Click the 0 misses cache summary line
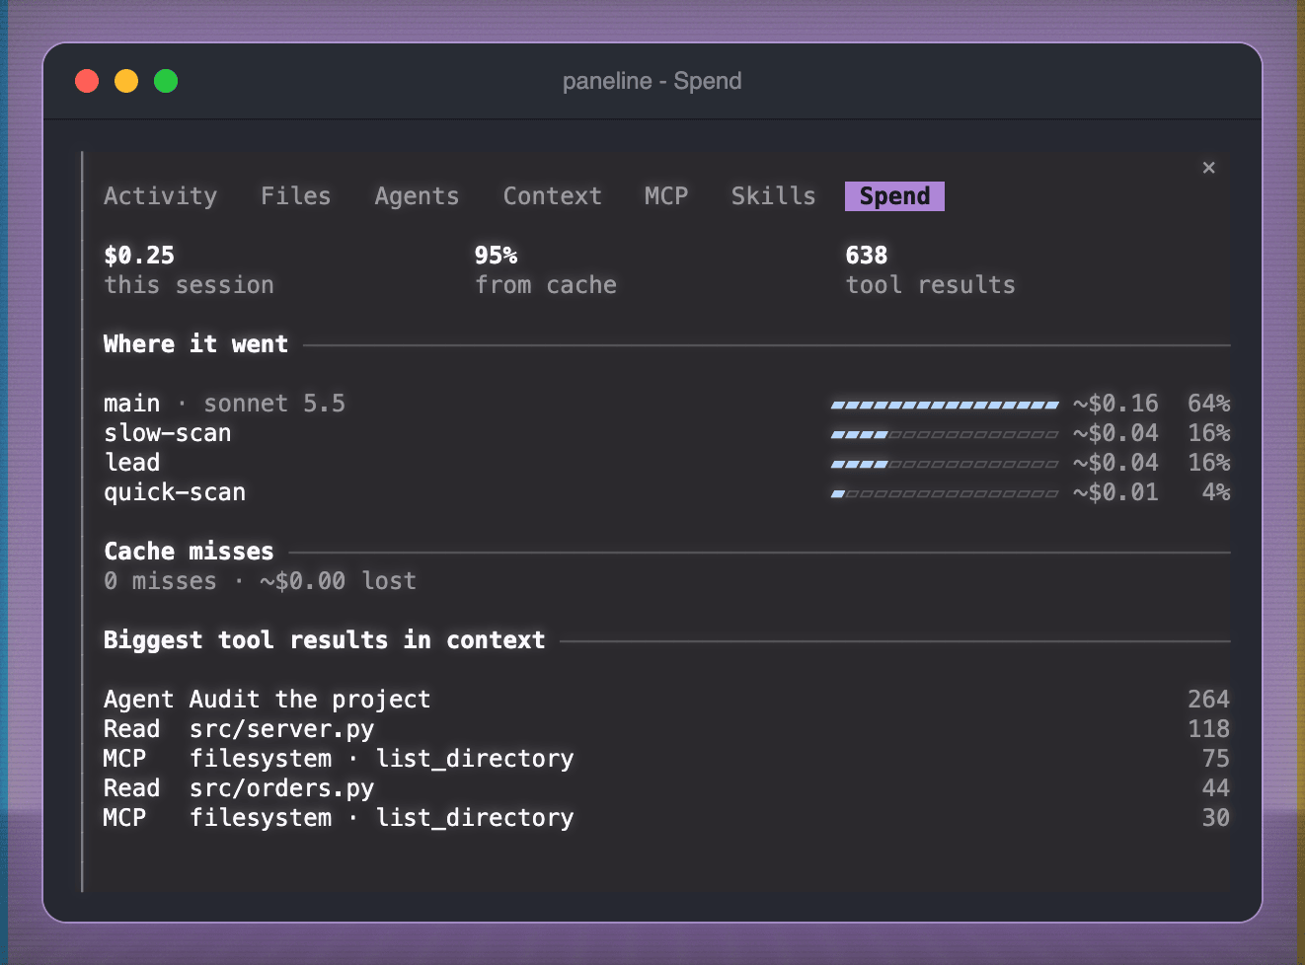 [x=260, y=581]
